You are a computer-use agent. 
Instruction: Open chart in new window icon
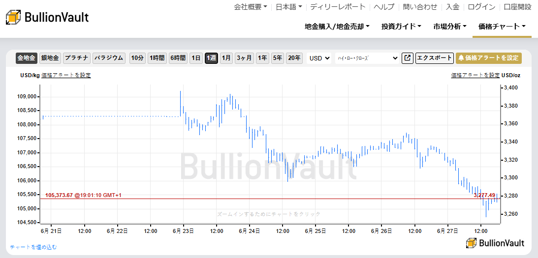(x=407, y=58)
